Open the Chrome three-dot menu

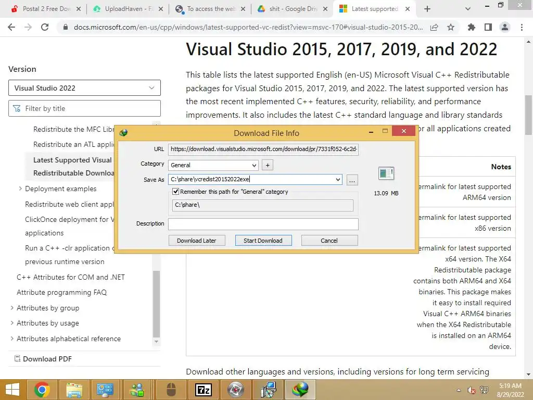click(x=522, y=27)
